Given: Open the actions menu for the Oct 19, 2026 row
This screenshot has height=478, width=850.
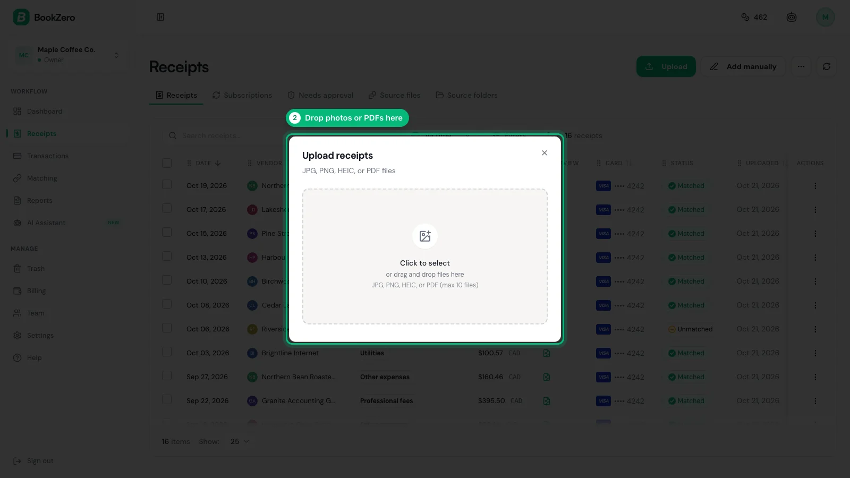Looking at the screenshot, I should (x=815, y=186).
